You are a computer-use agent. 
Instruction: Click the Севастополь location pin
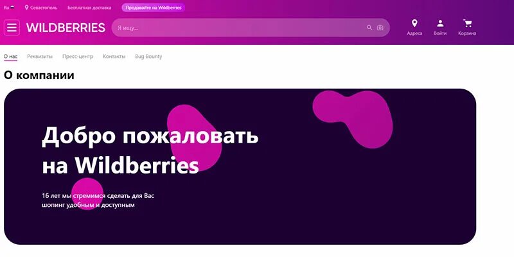point(26,7)
